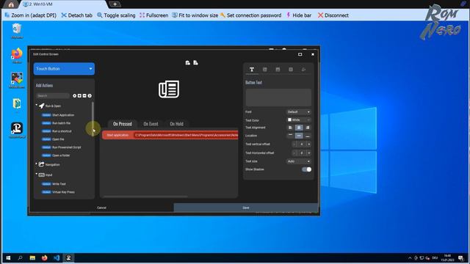Screen dimensions: 470x264
Task: Increase the Text horizontal offset
Action: (x=308, y=153)
